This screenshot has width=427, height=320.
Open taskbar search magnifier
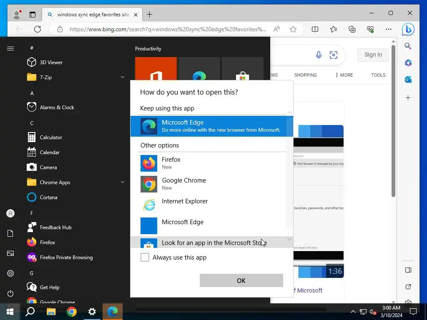[x=30, y=312]
